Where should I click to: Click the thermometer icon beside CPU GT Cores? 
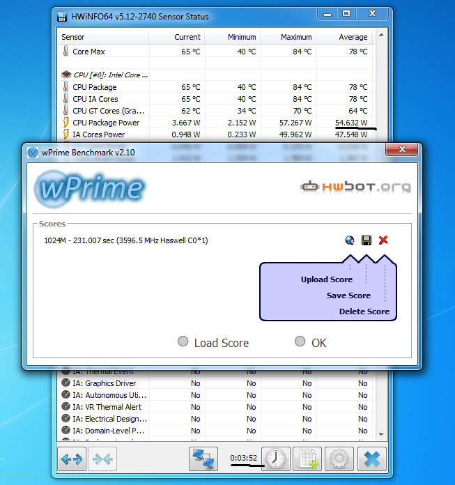click(x=66, y=110)
